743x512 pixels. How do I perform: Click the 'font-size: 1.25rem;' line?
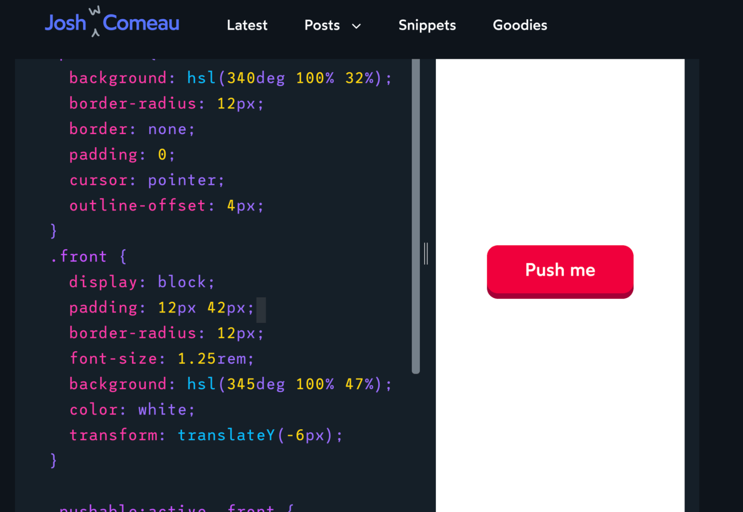162,359
